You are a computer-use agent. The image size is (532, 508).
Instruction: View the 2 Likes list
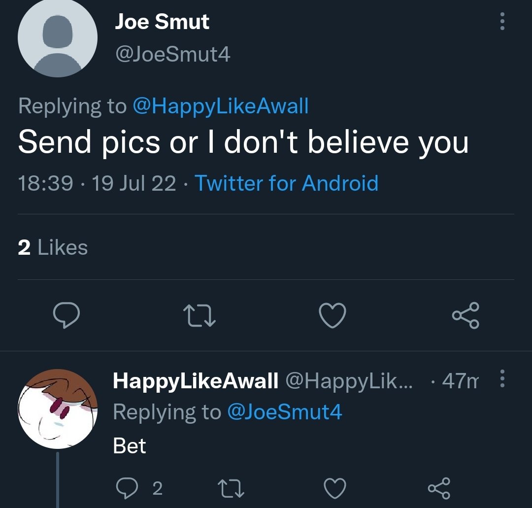coord(53,247)
